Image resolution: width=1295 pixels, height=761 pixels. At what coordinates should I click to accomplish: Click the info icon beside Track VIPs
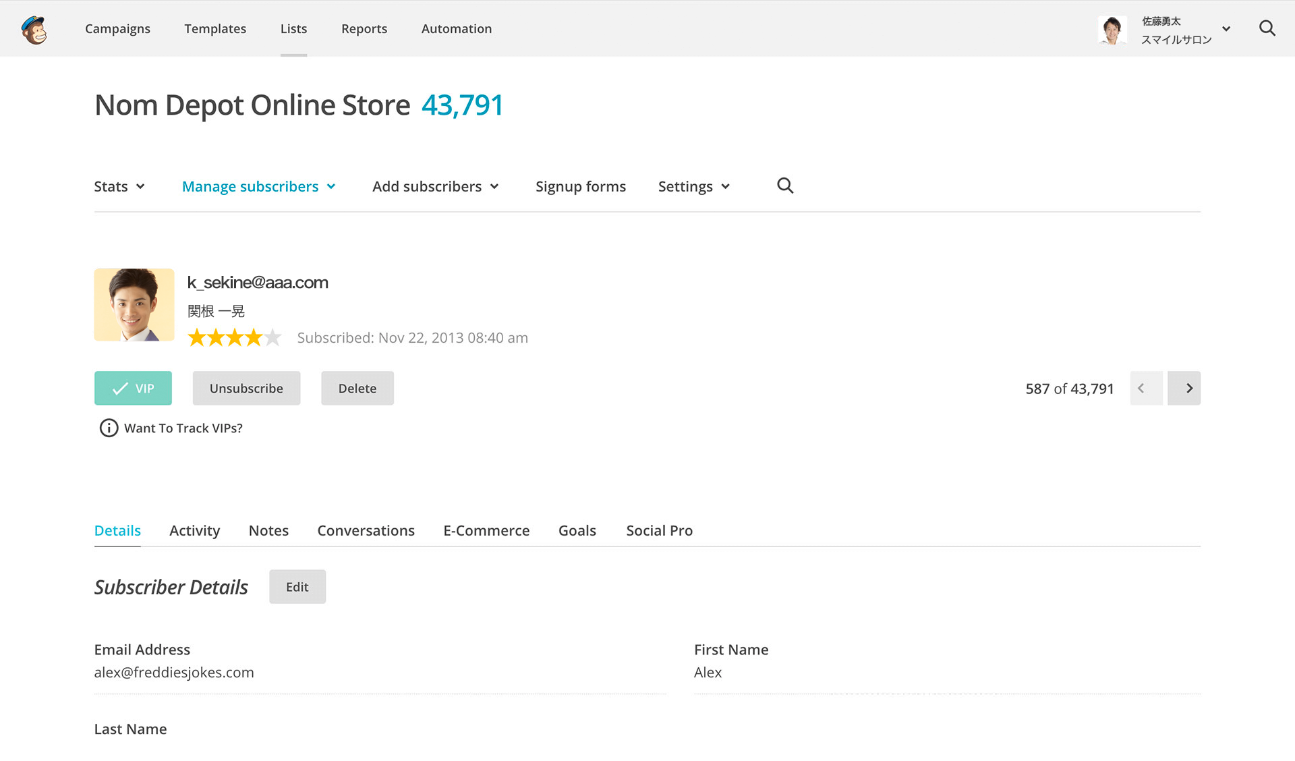(x=109, y=428)
